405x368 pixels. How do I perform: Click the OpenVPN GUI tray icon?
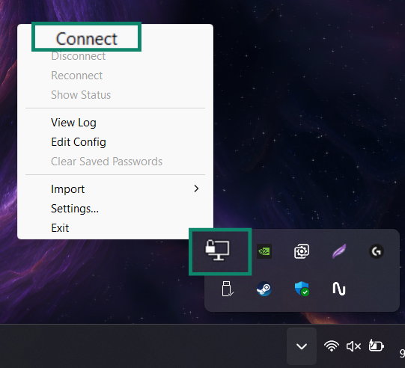coord(217,250)
